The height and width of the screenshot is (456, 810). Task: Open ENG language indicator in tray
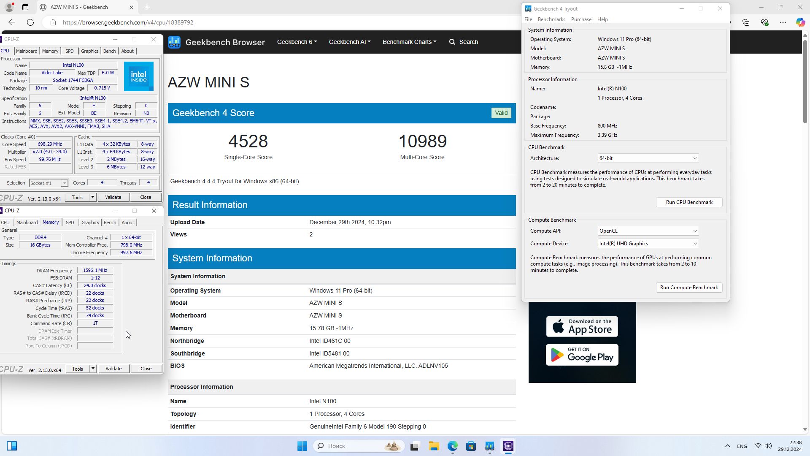click(x=742, y=446)
